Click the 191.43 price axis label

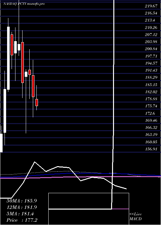pyautogui.click(x=151, y=70)
